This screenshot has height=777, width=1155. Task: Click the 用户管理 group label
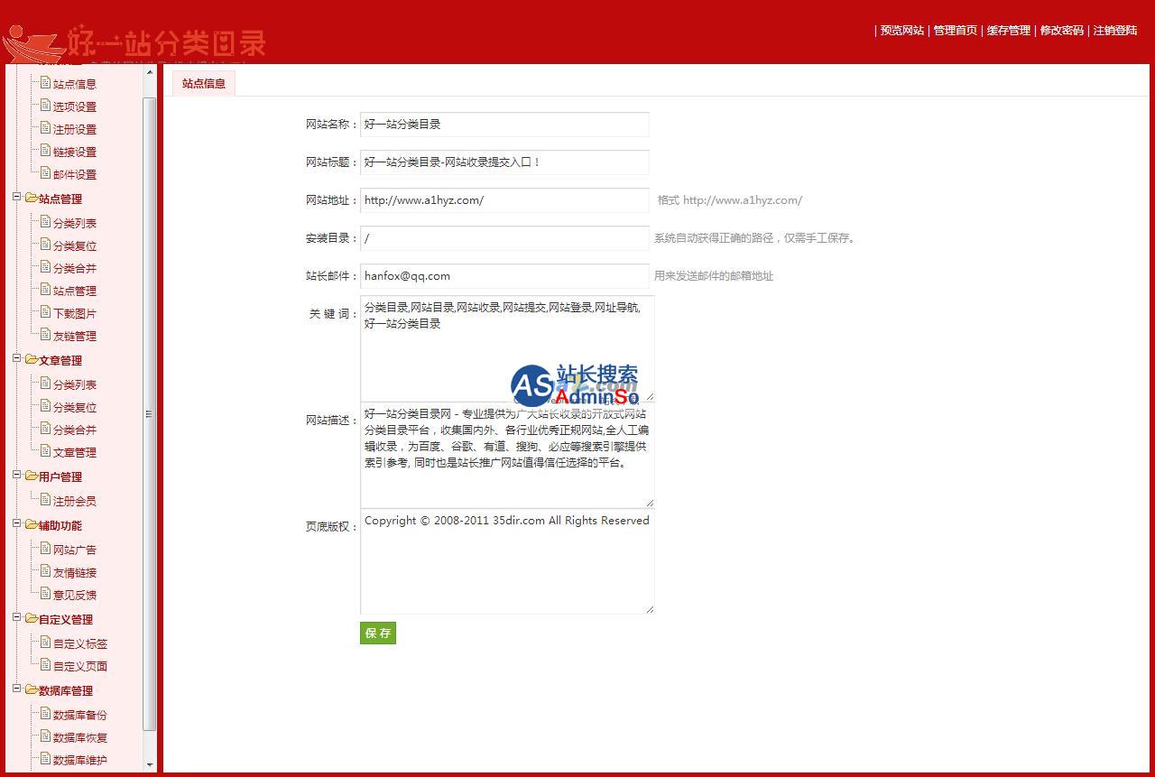pyautogui.click(x=60, y=476)
